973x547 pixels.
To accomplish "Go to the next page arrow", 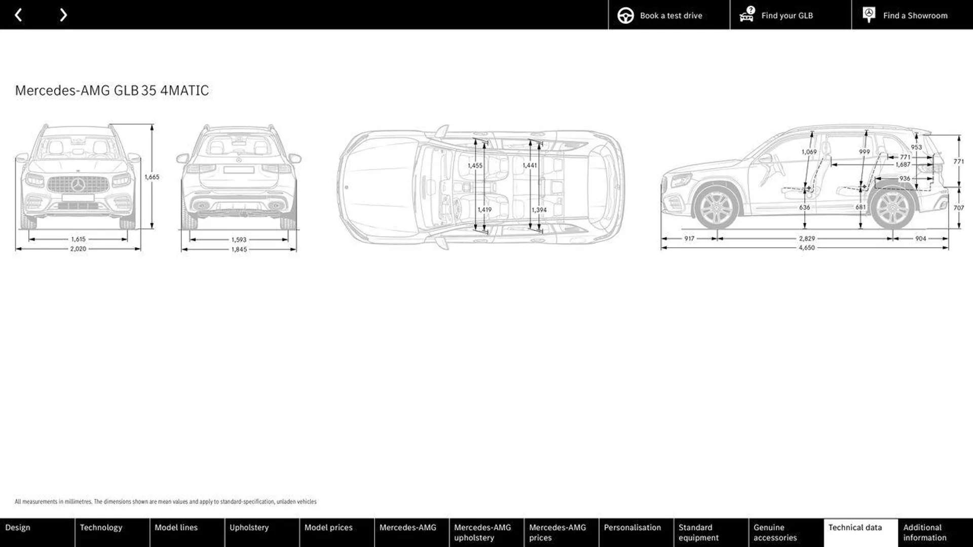I will point(63,15).
